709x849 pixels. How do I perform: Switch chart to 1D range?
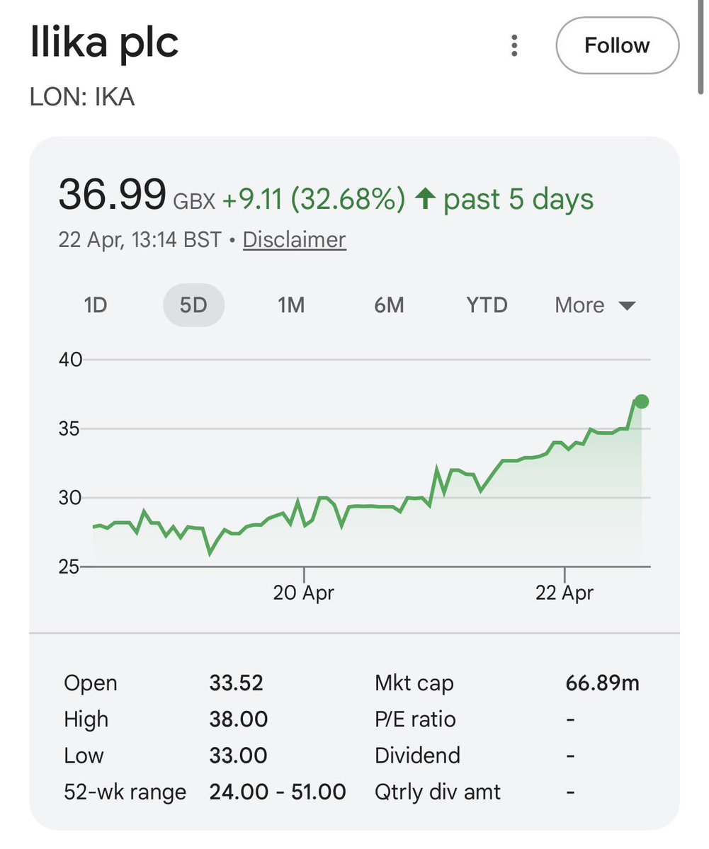tap(96, 305)
